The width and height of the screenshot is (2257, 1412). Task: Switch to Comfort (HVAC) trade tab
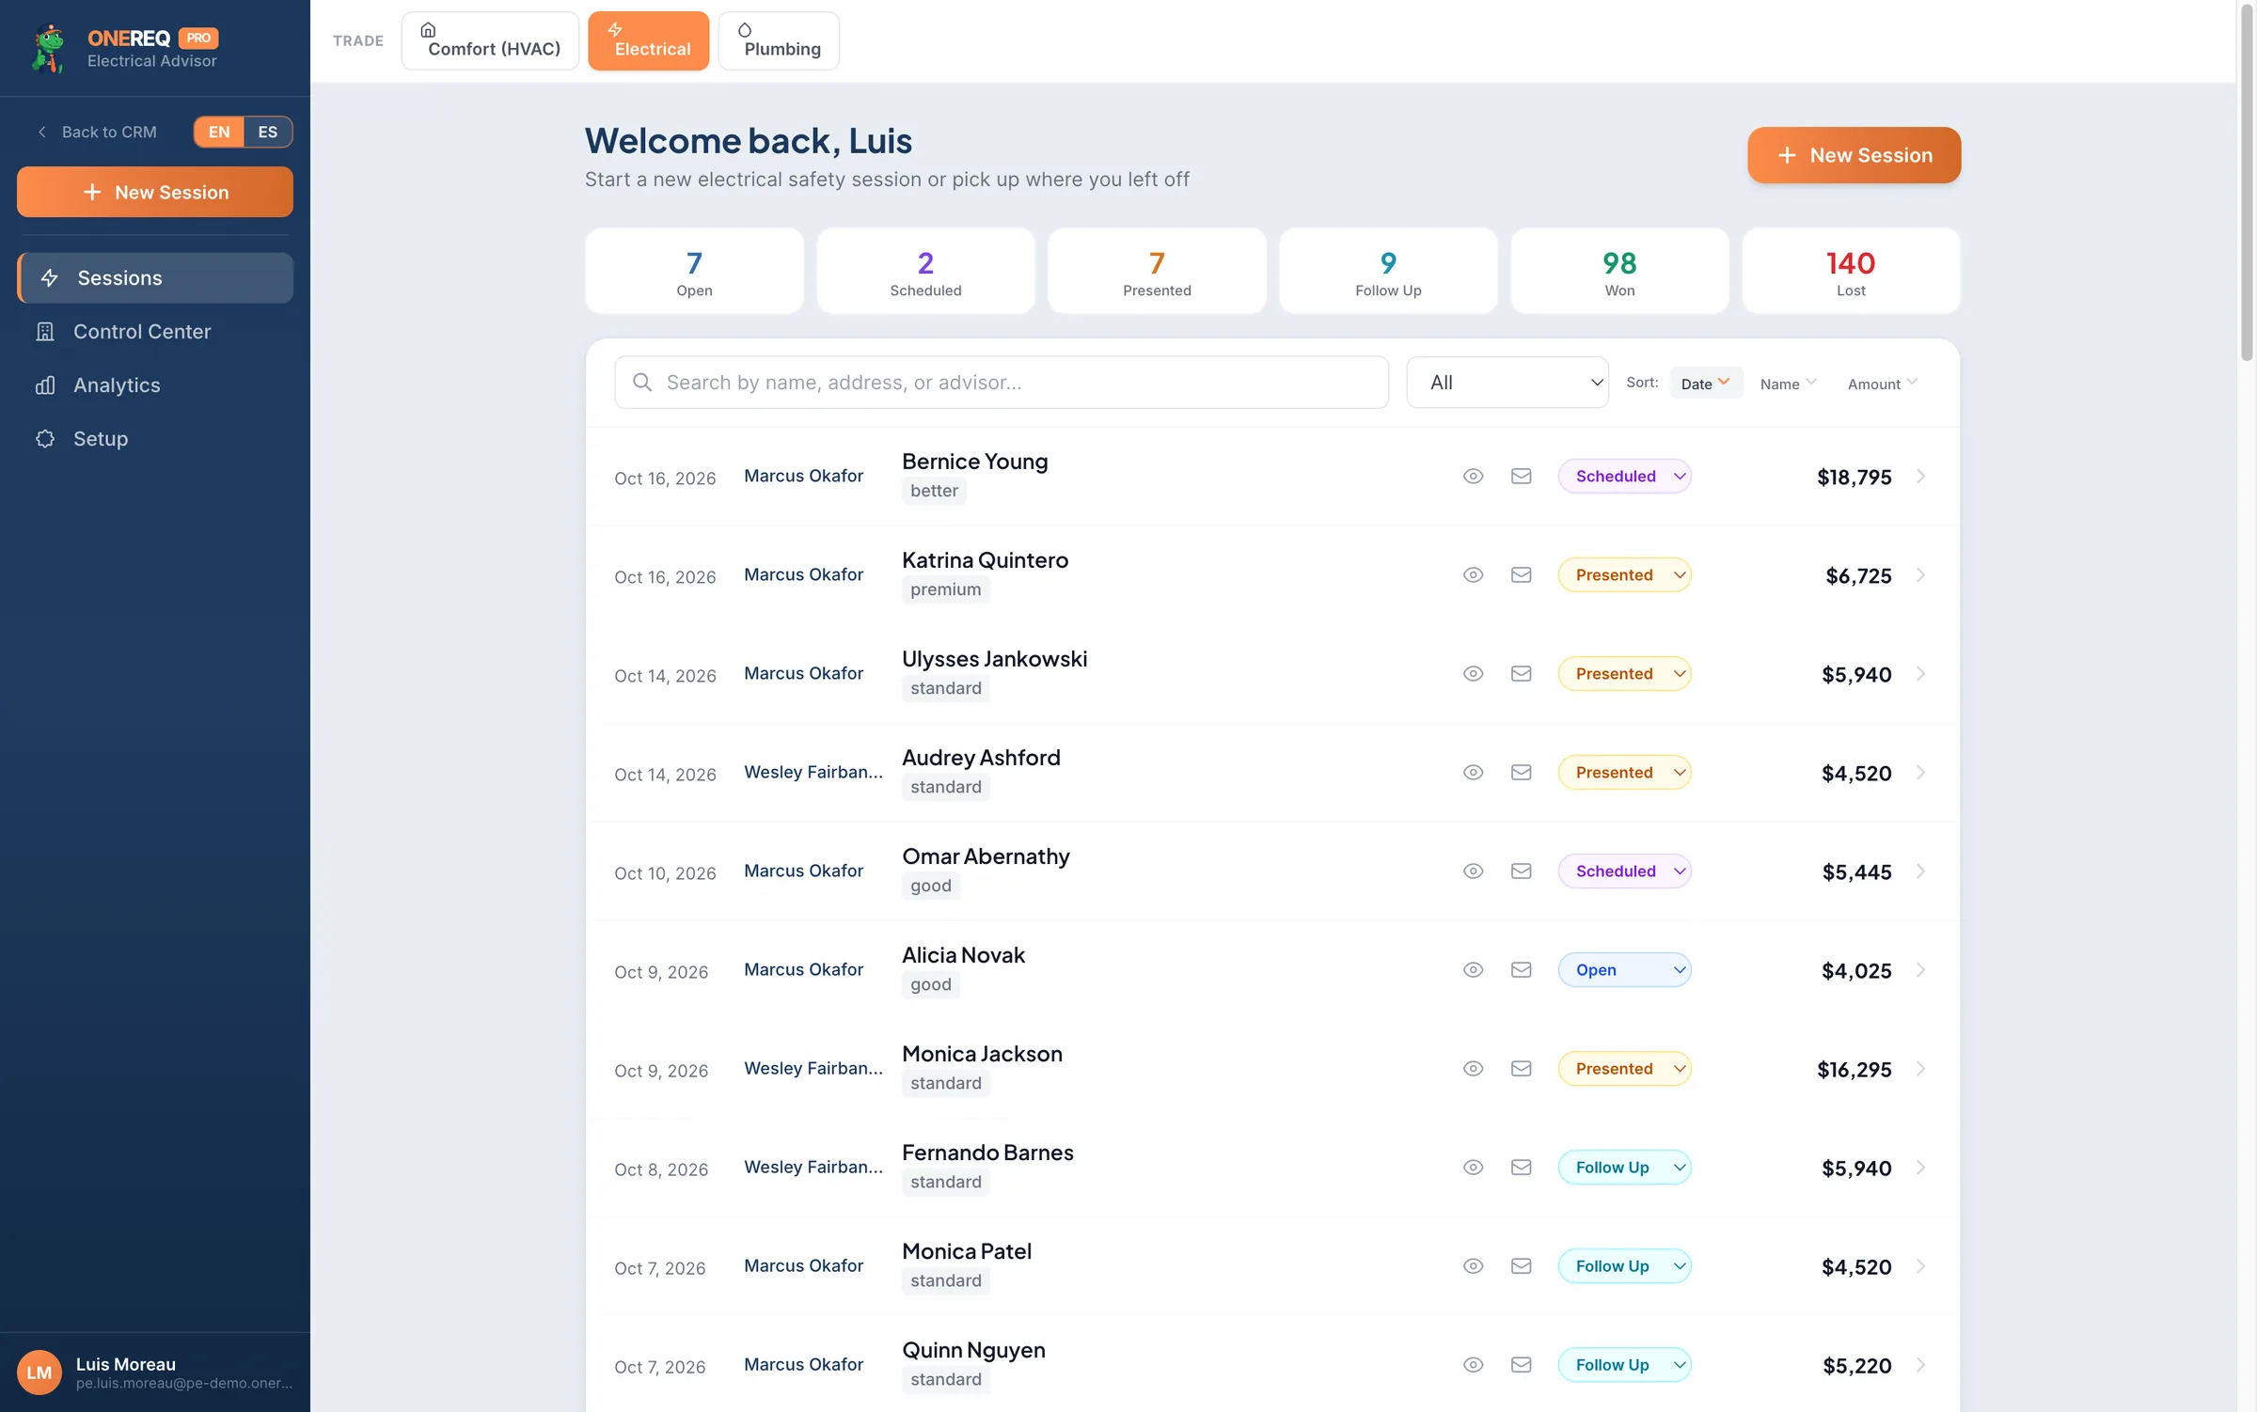click(490, 40)
